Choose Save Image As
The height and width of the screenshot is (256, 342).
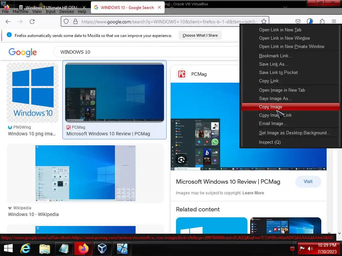point(276,98)
